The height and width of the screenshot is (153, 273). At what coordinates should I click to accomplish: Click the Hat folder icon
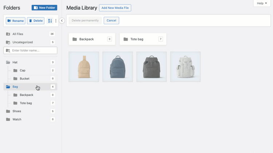click(8, 62)
